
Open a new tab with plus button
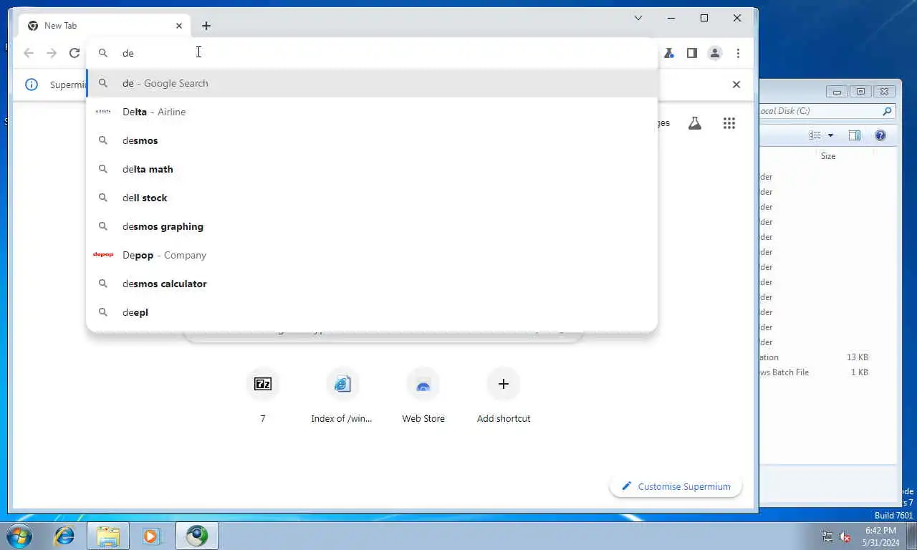click(206, 26)
